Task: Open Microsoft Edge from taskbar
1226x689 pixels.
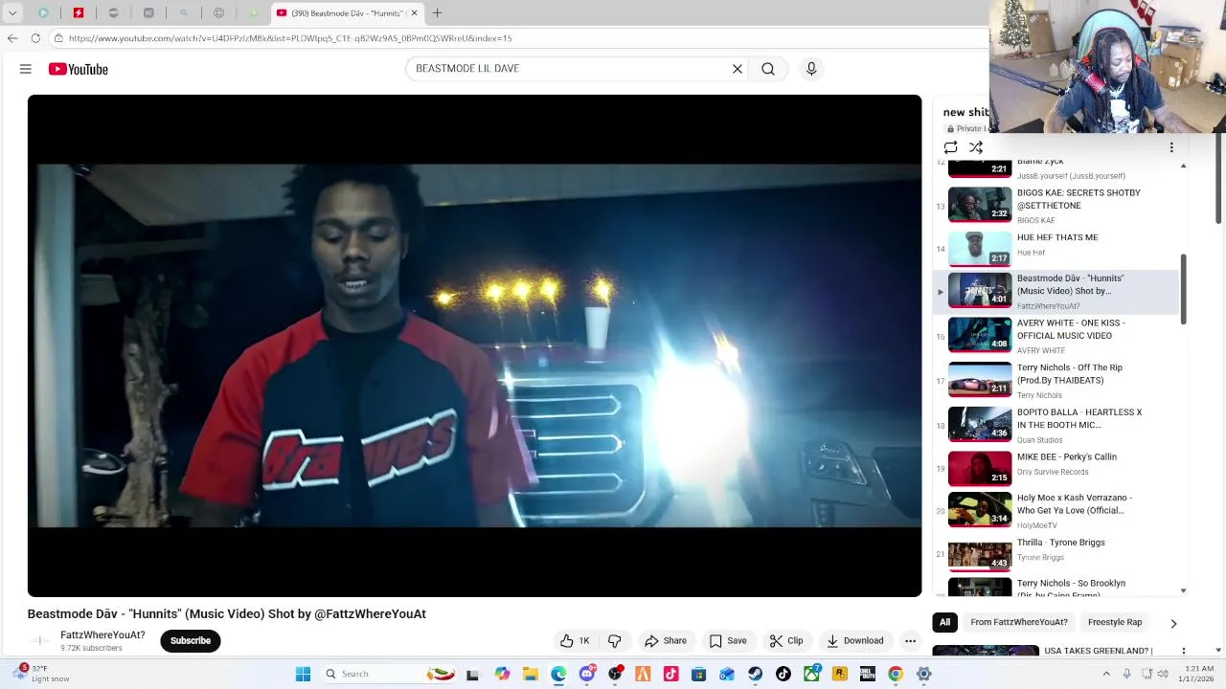Action: click(x=558, y=674)
